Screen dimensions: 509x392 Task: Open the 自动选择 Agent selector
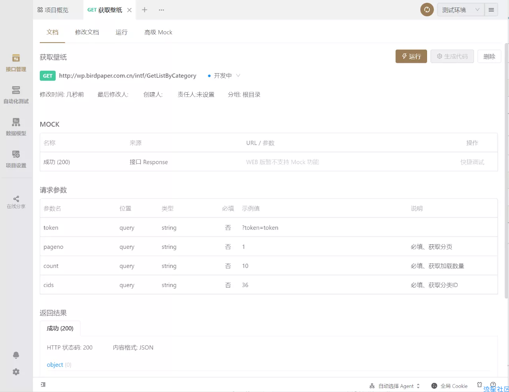tap(395, 386)
